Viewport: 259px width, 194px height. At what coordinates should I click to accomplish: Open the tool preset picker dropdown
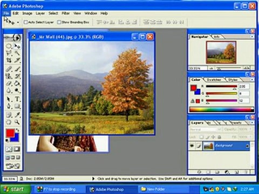[18, 22]
